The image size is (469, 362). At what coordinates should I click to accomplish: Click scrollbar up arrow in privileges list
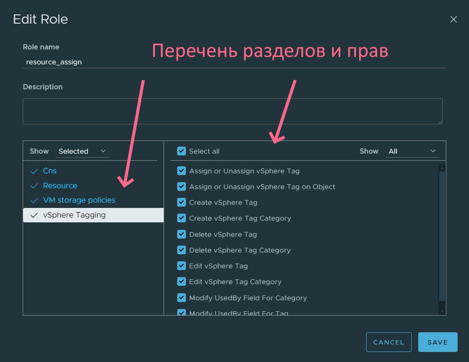(x=442, y=168)
